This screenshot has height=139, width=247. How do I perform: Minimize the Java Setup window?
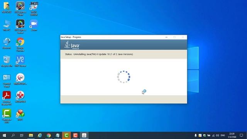166,37
